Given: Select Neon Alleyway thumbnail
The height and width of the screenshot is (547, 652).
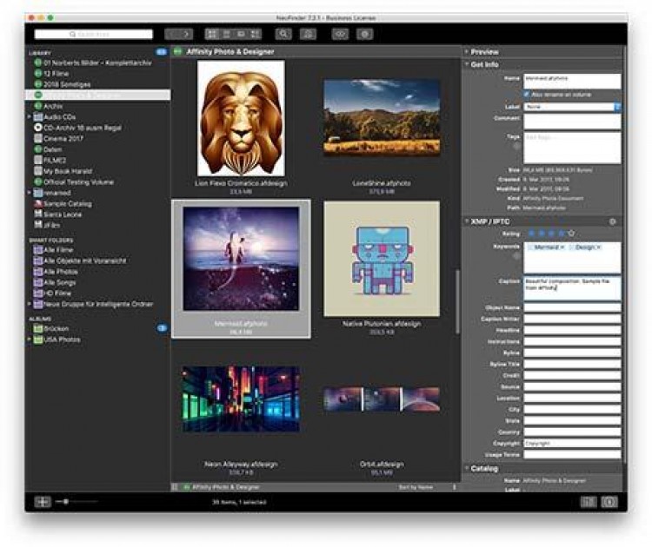Looking at the screenshot, I should (x=241, y=399).
